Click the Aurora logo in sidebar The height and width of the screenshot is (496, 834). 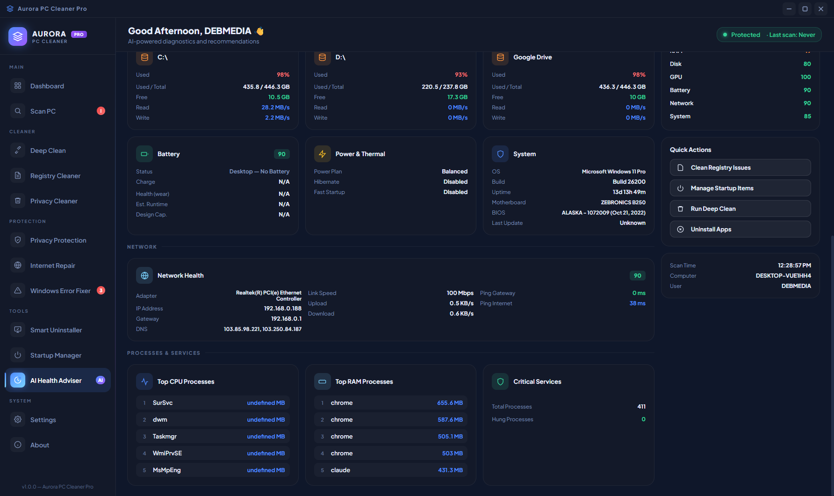(18, 36)
